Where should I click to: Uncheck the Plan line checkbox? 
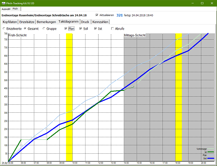66,29
